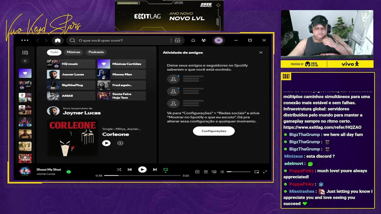The width and height of the screenshot is (381, 214).
Task: Click chat username 'adelmovt'
Action: pos(293,163)
